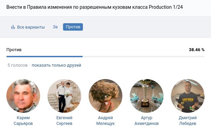Click the name link Евгений Сергеев
This screenshot has height=137, width=211.
click(x=64, y=121)
